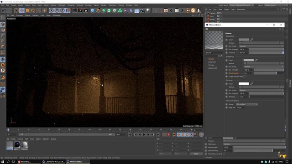Click the Play Forwards button
This screenshot has width=292, height=164.
click(x=144, y=134)
